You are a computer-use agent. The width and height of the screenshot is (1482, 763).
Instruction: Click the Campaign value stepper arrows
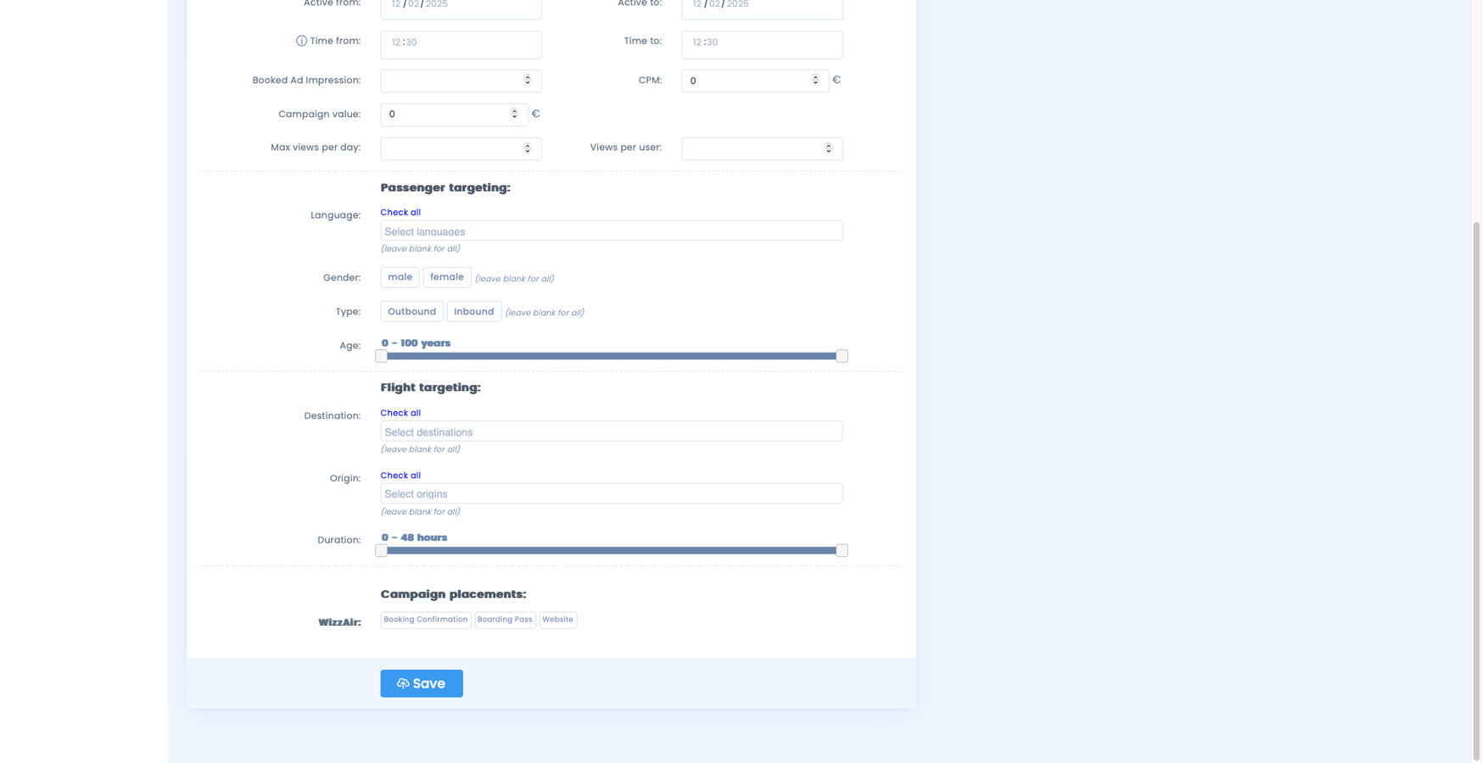click(514, 114)
